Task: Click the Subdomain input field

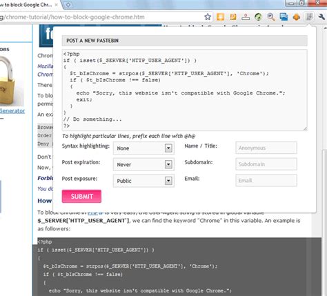Action: point(266,164)
